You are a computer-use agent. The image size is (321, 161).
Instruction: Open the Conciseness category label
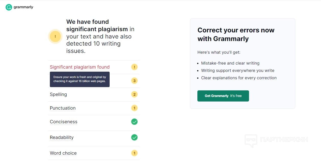click(x=64, y=122)
